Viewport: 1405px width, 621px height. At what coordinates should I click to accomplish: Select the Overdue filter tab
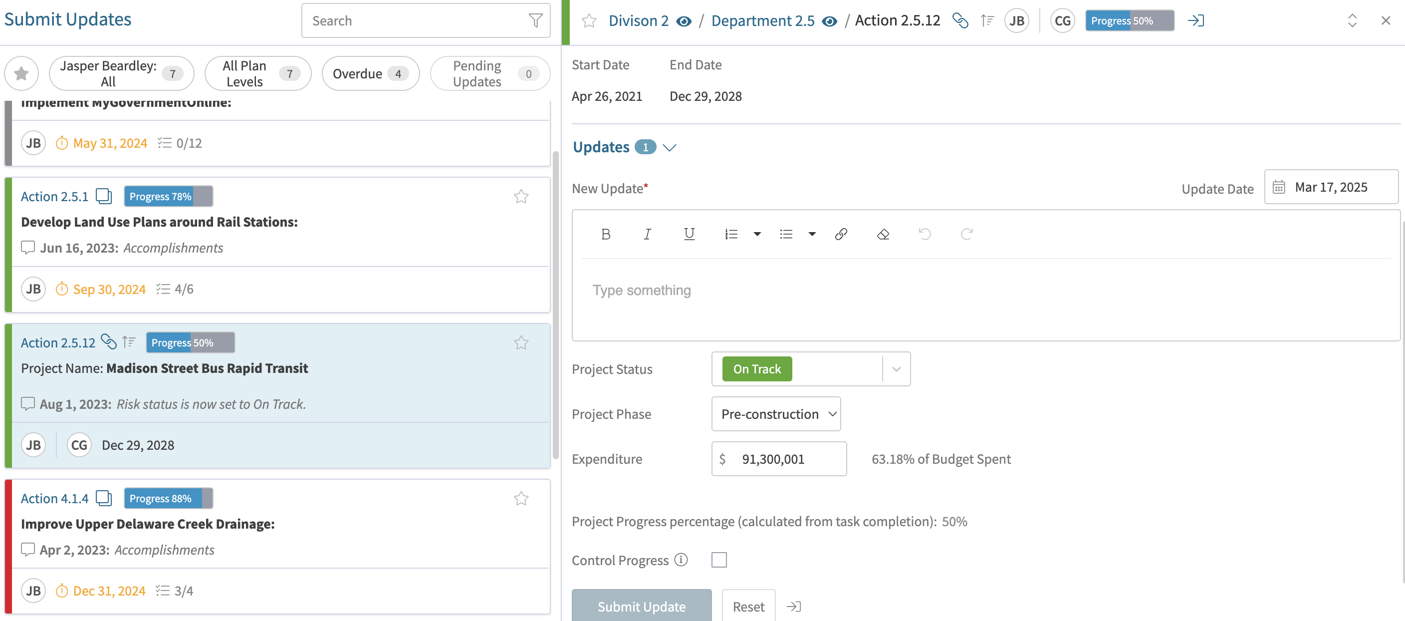[370, 74]
